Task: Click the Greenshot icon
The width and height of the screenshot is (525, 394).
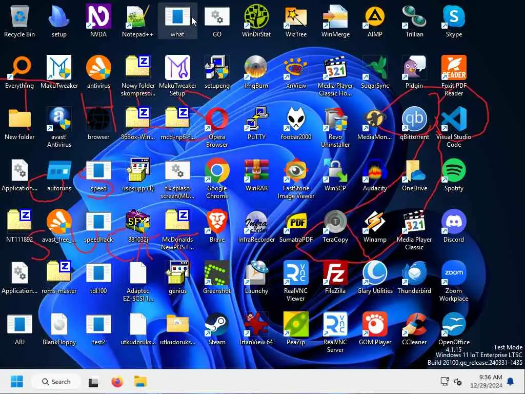Action: (x=217, y=273)
